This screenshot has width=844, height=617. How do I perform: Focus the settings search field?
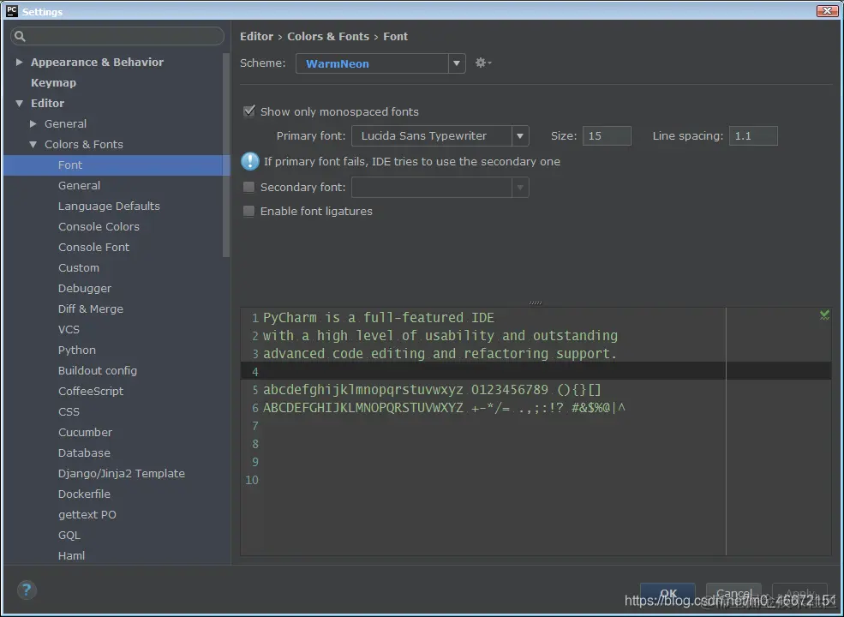tap(117, 36)
